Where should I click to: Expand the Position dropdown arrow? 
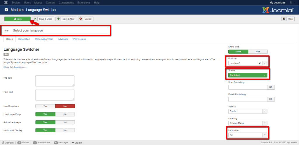click(265, 63)
